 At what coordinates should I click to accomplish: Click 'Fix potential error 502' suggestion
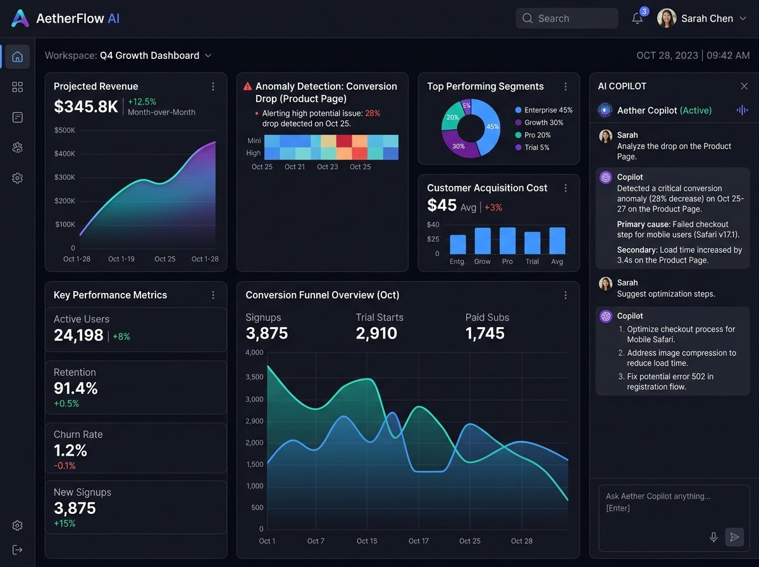coord(670,382)
